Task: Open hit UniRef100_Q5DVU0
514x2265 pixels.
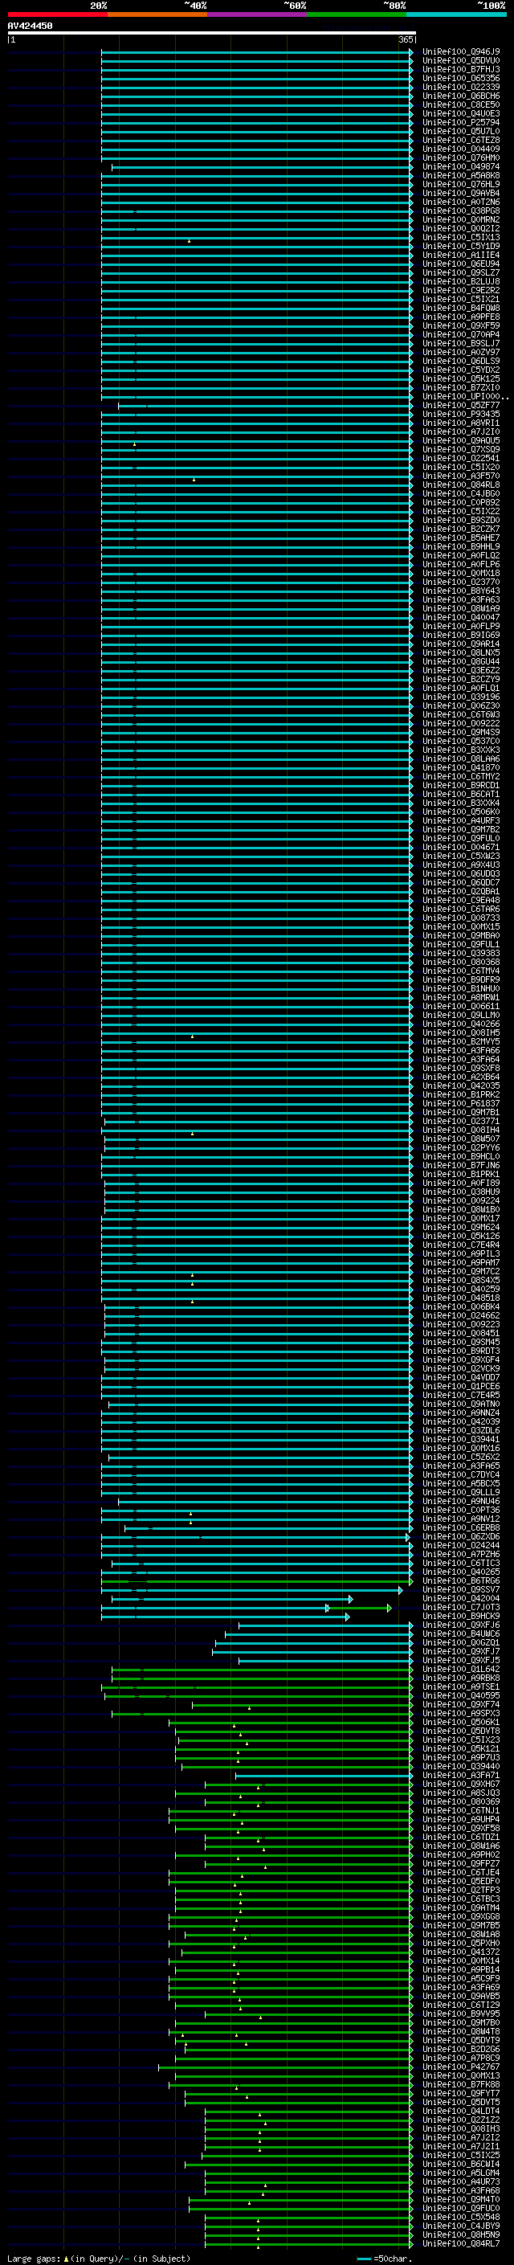Action: tap(460, 61)
